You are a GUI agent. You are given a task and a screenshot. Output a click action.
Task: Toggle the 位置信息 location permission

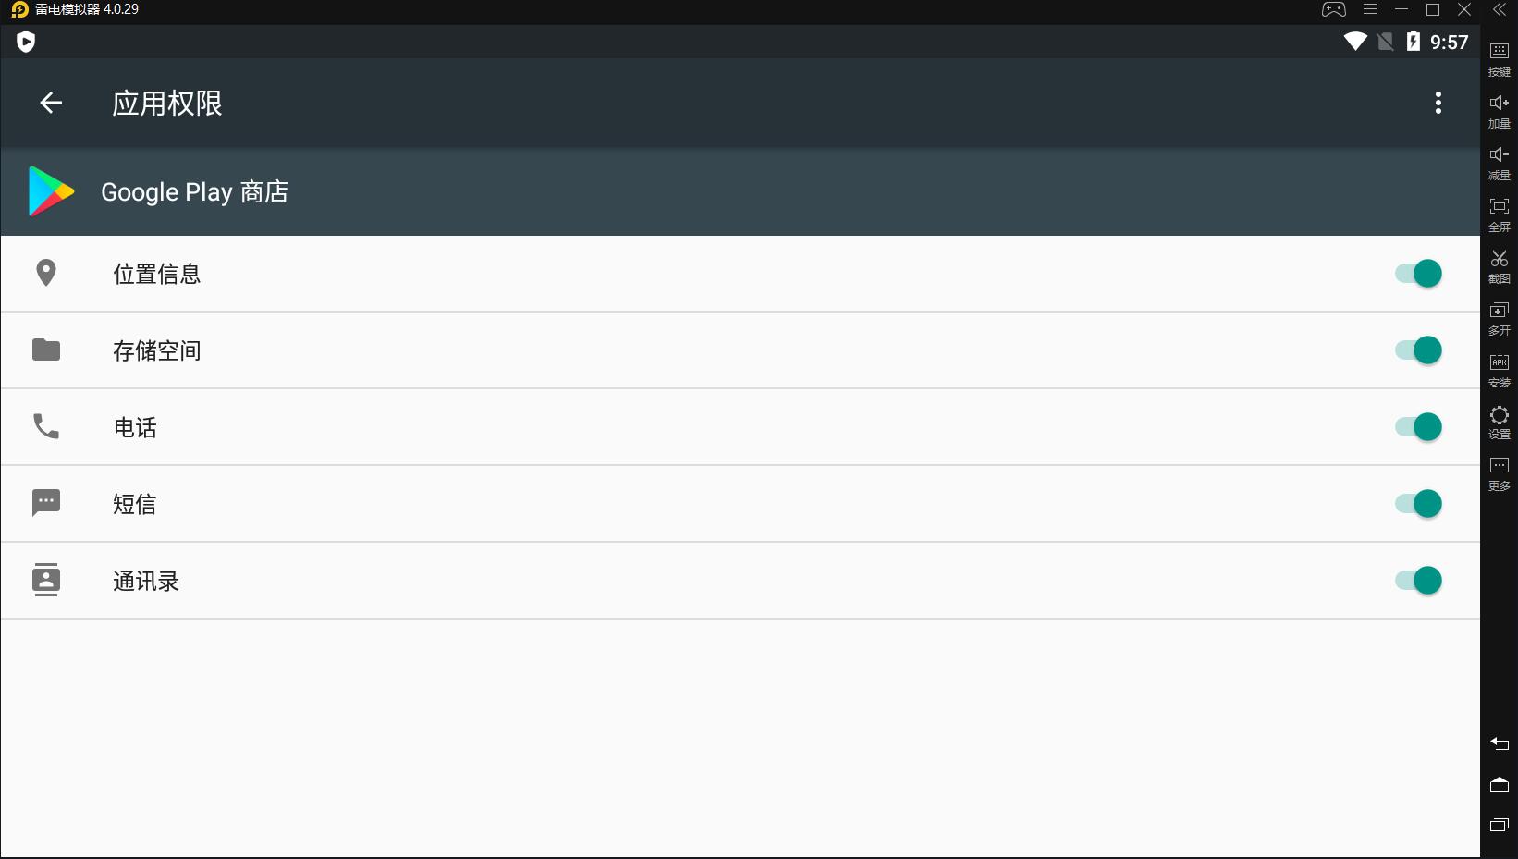1418,274
